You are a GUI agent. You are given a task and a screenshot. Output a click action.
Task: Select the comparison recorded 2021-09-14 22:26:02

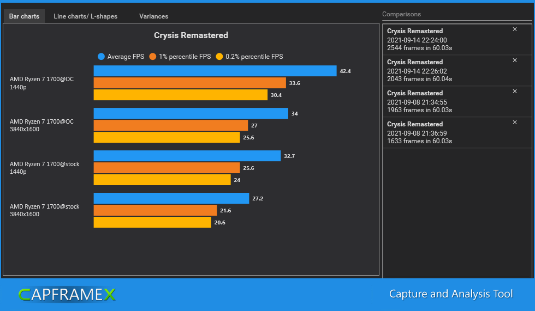tap(457, 70)
